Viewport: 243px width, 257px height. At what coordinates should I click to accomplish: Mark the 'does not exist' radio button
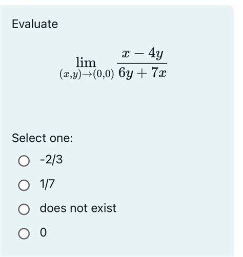point(24,209)
